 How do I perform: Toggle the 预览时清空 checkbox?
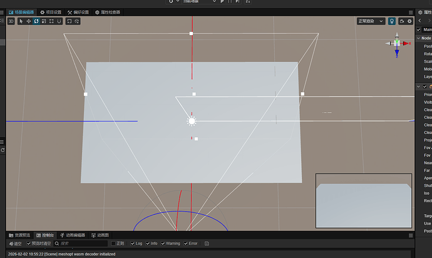(29, 244)
